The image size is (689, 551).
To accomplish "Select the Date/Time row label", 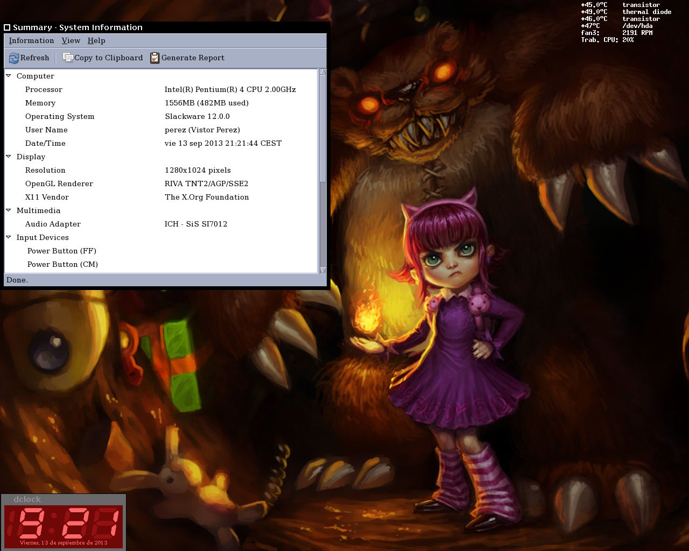I will point(45,143).
